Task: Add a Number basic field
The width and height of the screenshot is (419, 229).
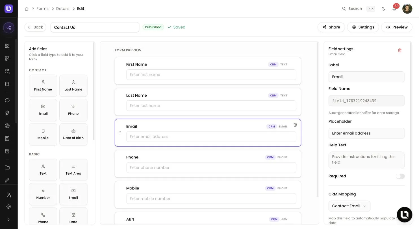Action: 43,194
